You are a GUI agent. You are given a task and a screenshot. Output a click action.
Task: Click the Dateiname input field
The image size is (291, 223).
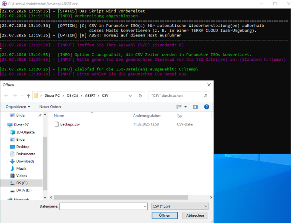click(101, 206)
